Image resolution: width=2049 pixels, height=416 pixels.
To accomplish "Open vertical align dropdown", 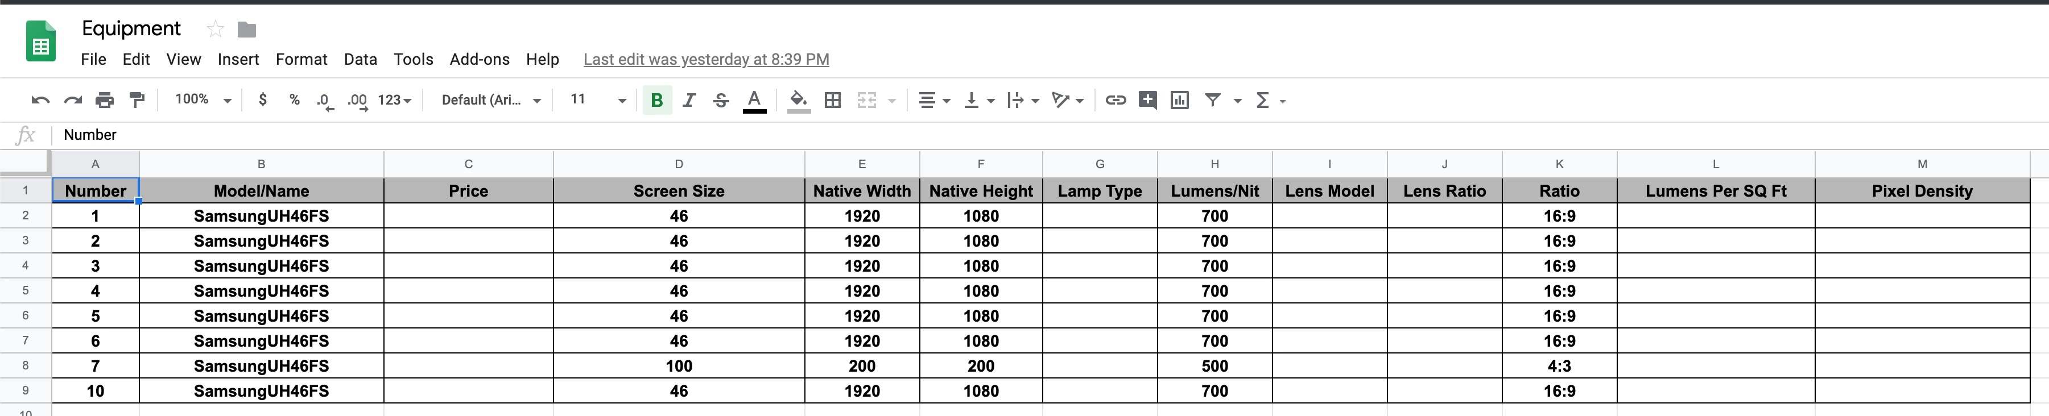I will point(978,100).
